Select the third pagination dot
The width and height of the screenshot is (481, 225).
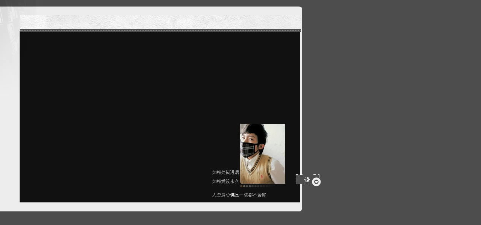(246, 186)
